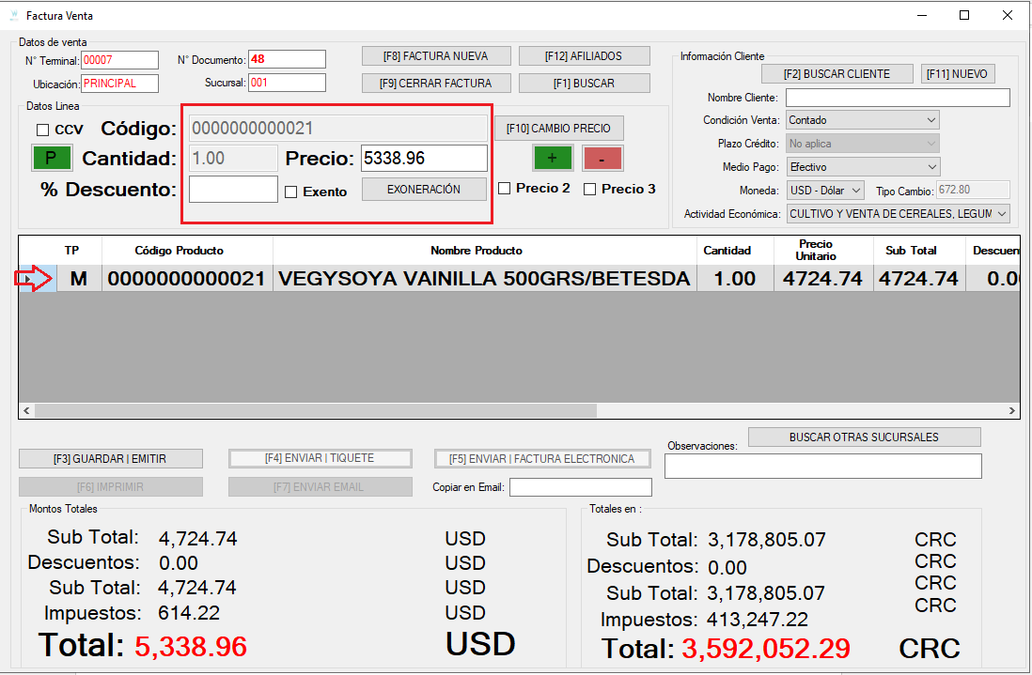Click the Nombre Cliente input field
The width and height of the screenshot is (1032, 675).
pos(898,98)
